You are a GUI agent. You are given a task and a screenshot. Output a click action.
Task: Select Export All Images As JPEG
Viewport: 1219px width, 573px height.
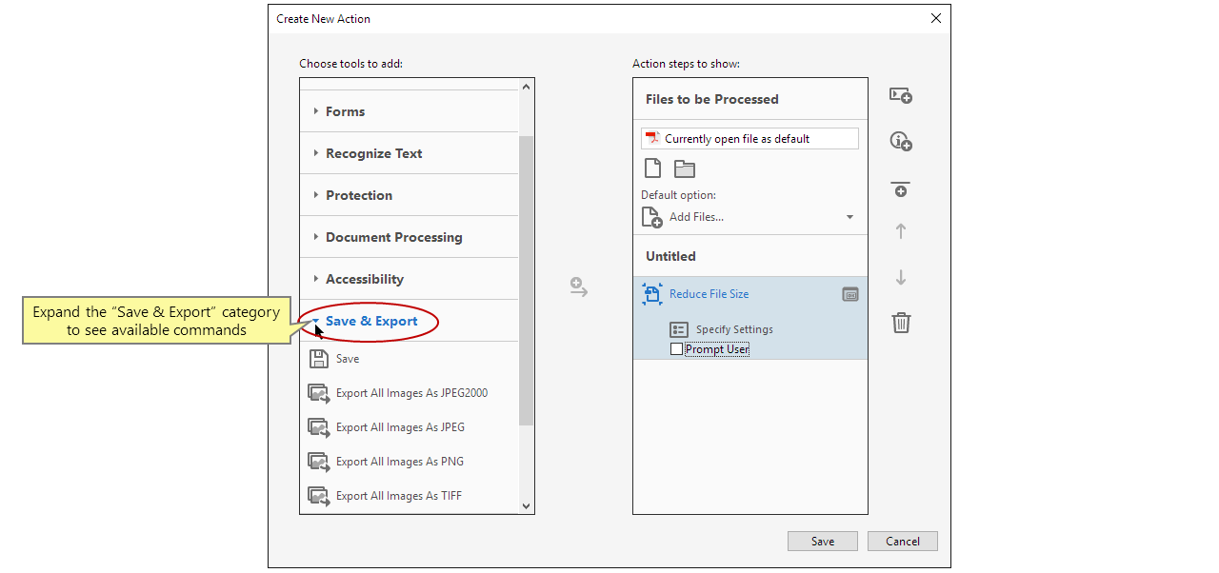400,427
